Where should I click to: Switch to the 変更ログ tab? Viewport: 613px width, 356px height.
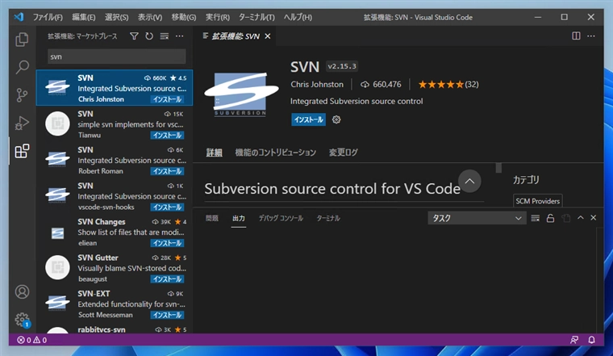(344, 153)
